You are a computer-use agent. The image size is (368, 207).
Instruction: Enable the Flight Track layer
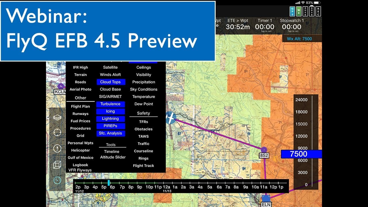tap(143, 166)
